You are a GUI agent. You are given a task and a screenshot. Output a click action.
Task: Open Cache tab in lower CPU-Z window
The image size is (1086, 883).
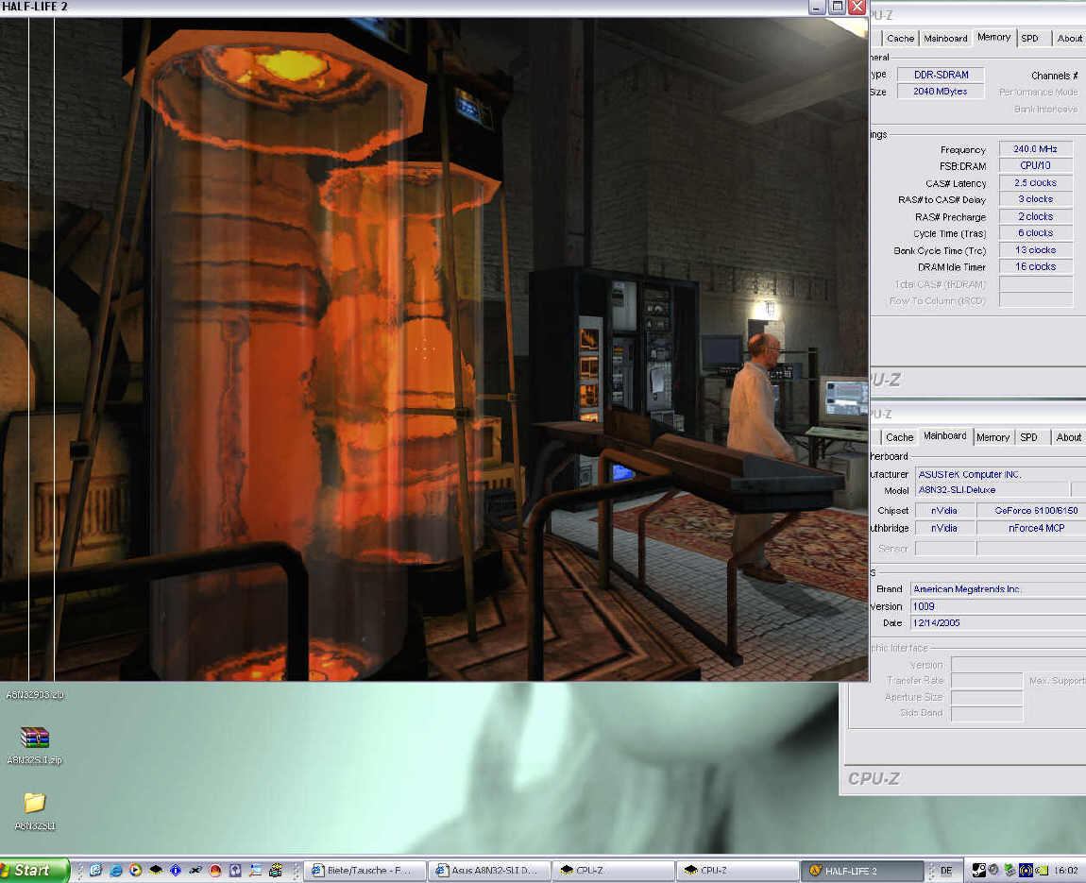[x=899, y=437]
